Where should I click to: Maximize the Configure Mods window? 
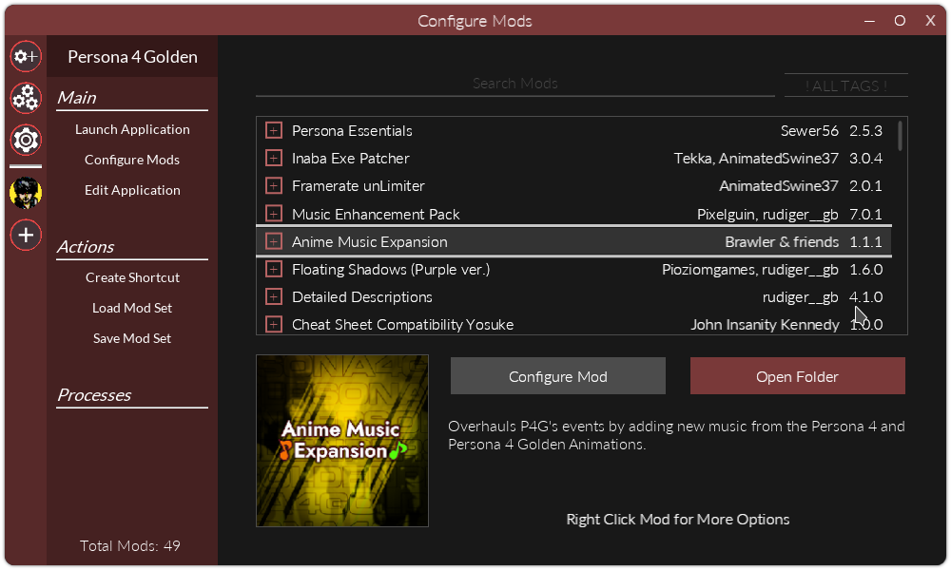(900, 21)
